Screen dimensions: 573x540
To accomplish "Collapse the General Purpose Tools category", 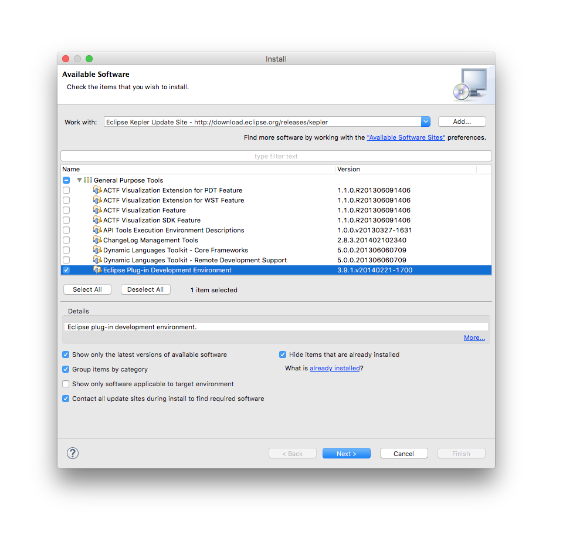I will coord(79,180).
